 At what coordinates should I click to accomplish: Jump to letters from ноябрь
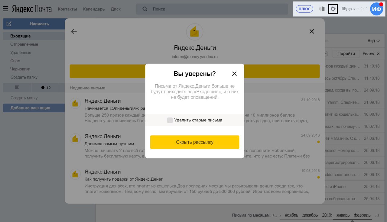point(291,215)
